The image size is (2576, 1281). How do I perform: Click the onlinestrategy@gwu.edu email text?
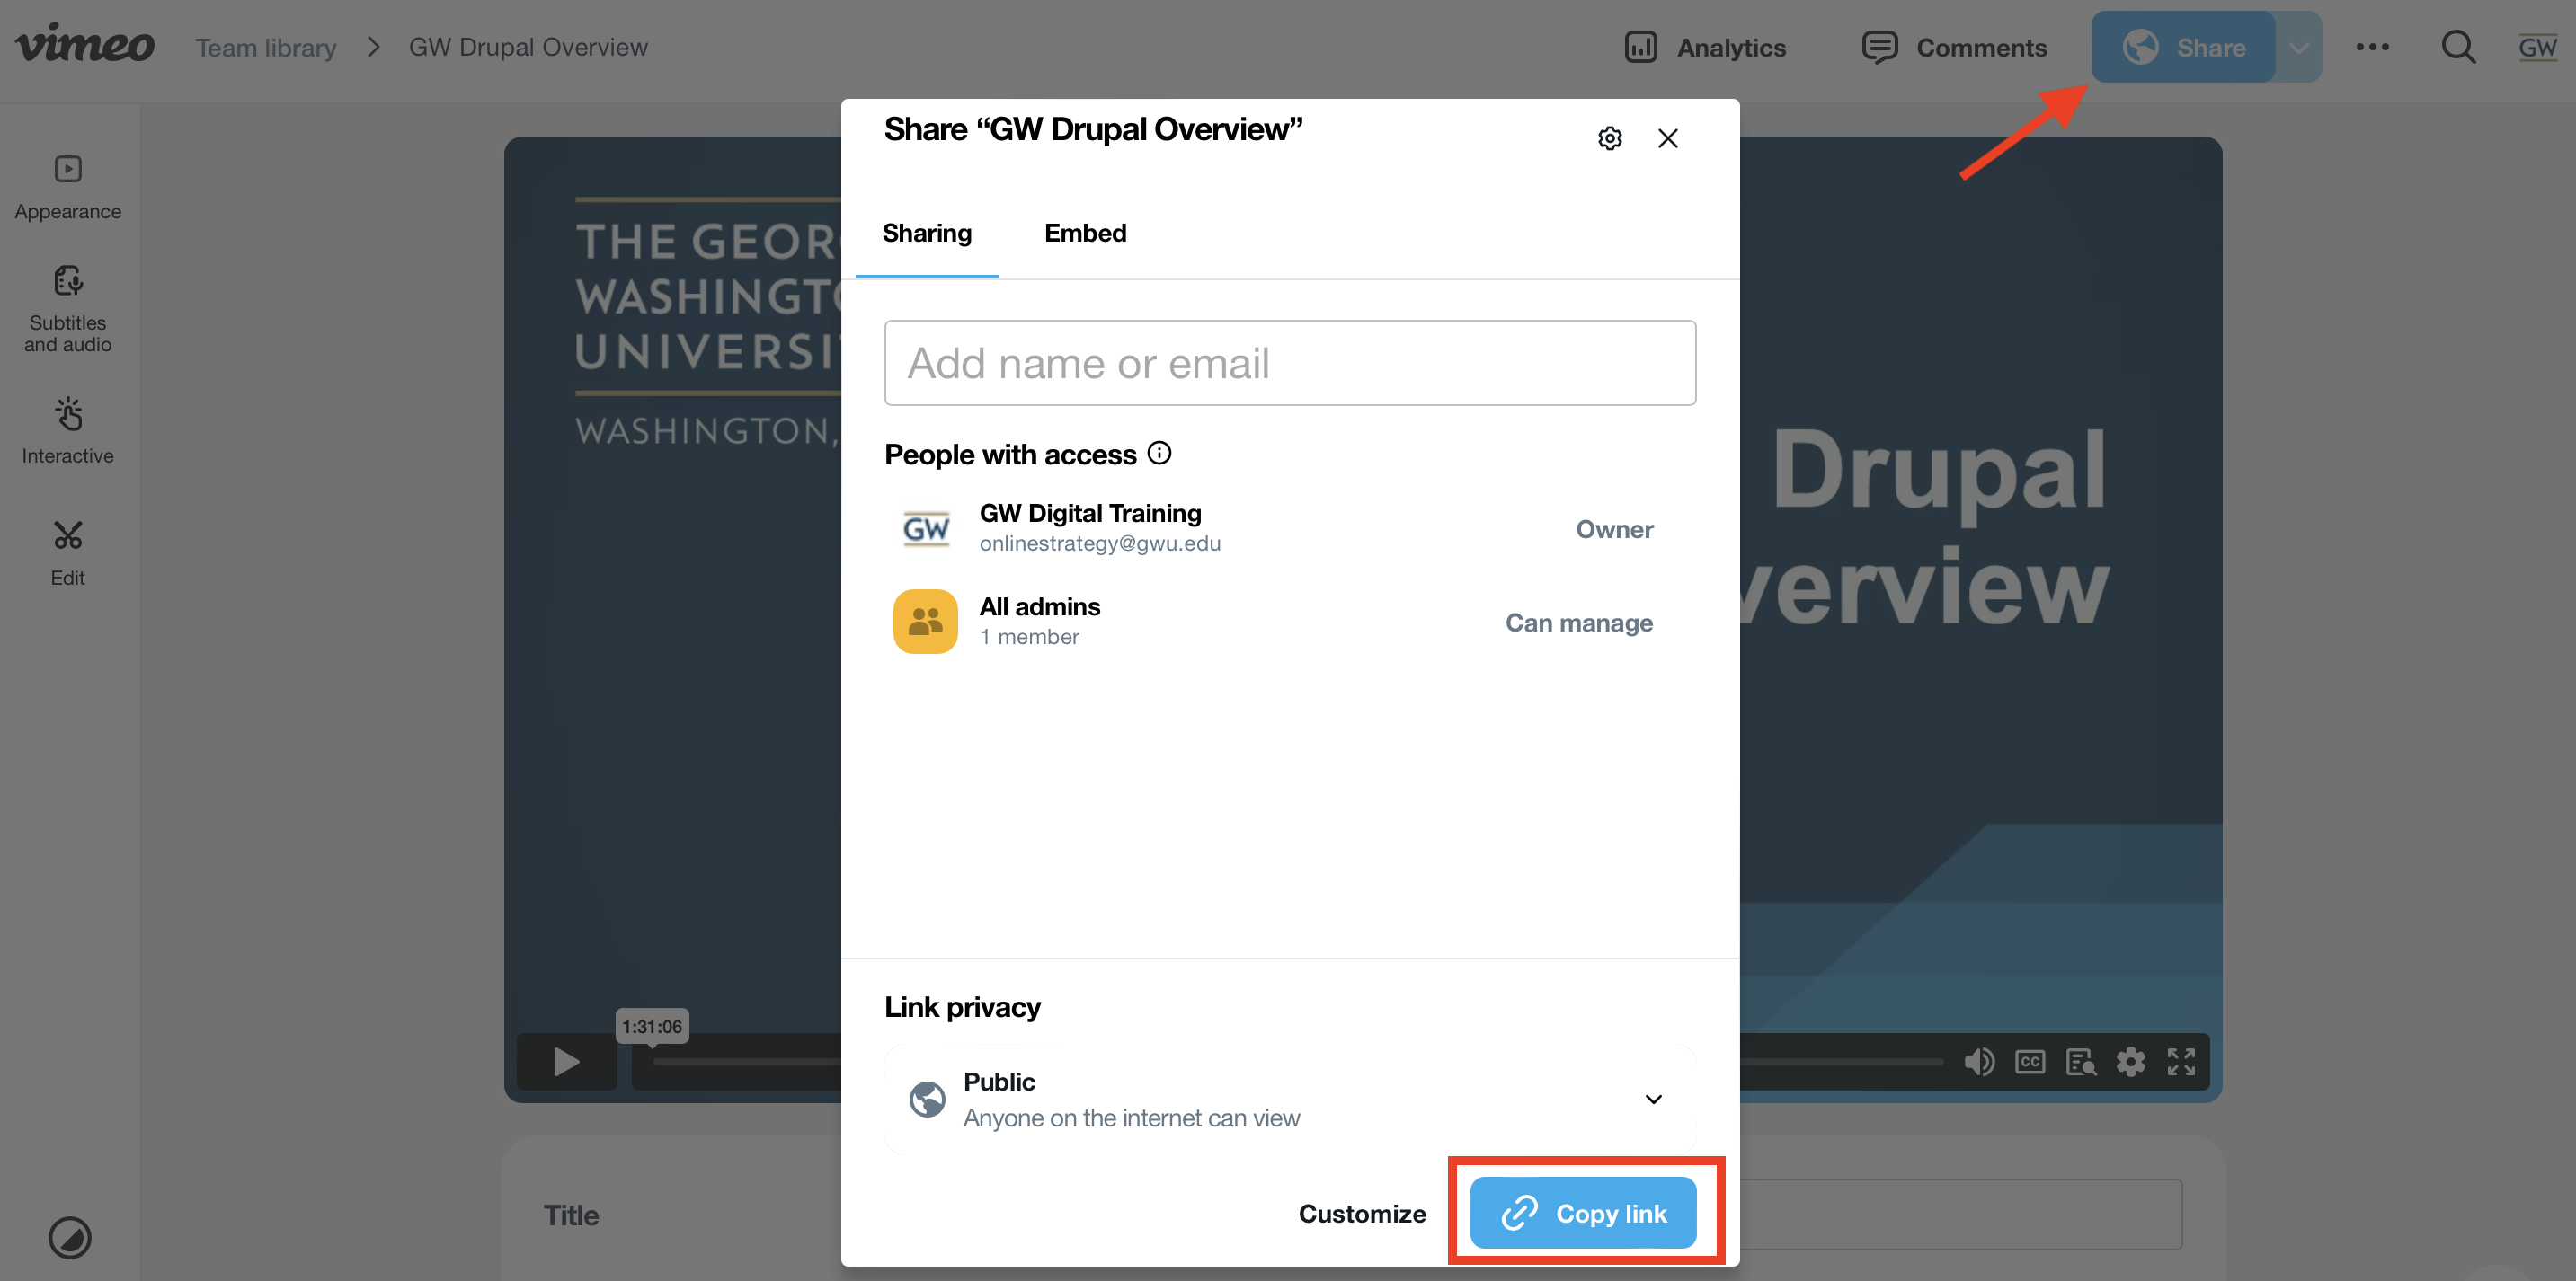[x=1100, y=543]
